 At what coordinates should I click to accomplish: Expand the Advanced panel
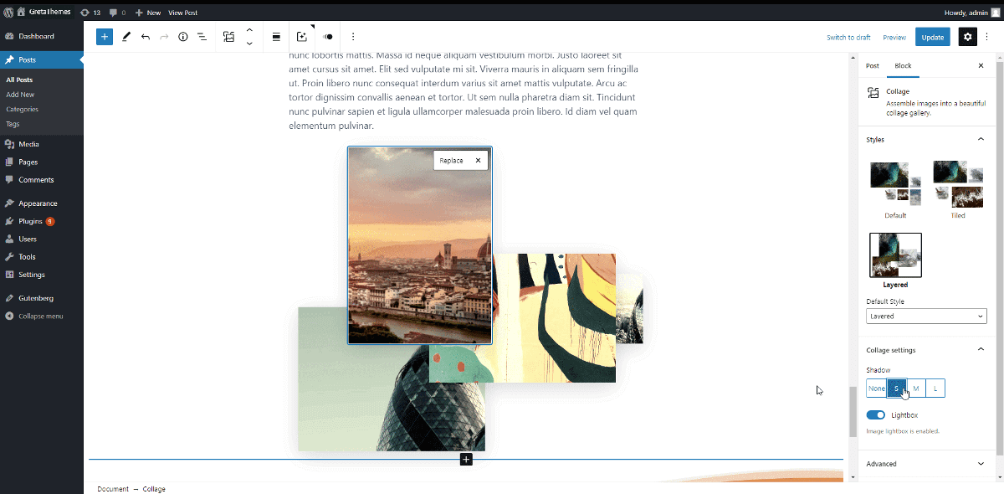pyautogui.click(x=926, y=464)
